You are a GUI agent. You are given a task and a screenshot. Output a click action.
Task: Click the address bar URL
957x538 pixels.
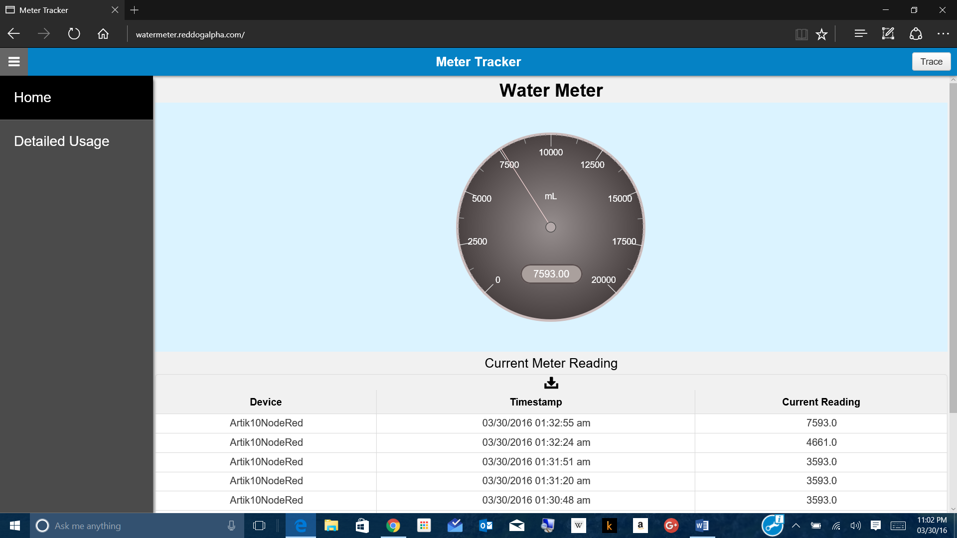point(190,35)
